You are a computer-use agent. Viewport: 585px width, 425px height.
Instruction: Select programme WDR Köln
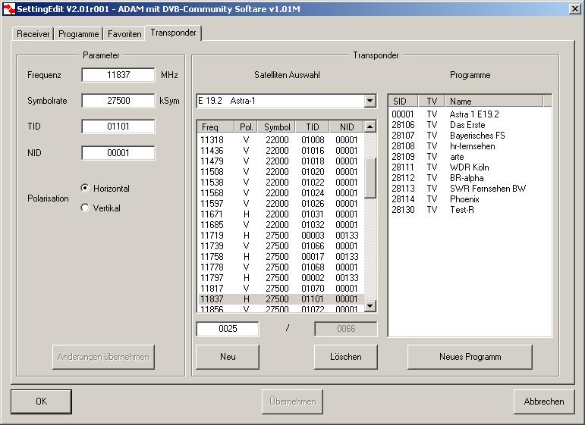click(470, 167)
